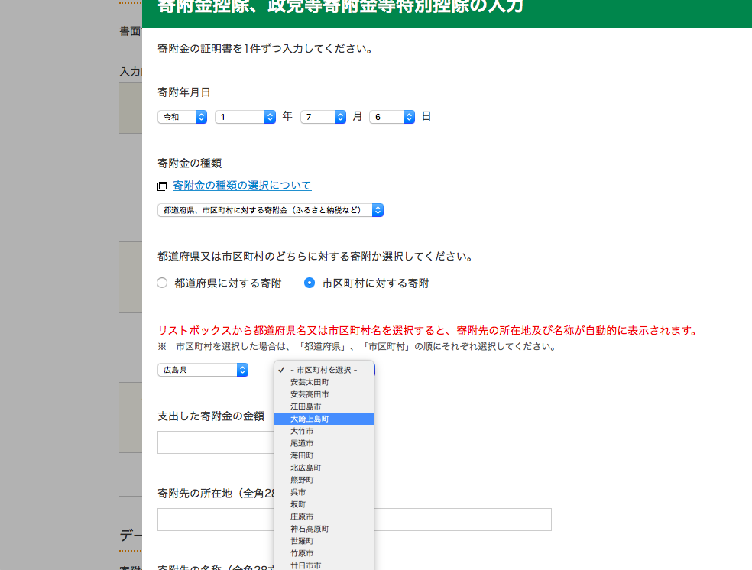Screen dimensions: 752x570
Task: Click the popup icon beside the donation type link
Action: point(162,185)
